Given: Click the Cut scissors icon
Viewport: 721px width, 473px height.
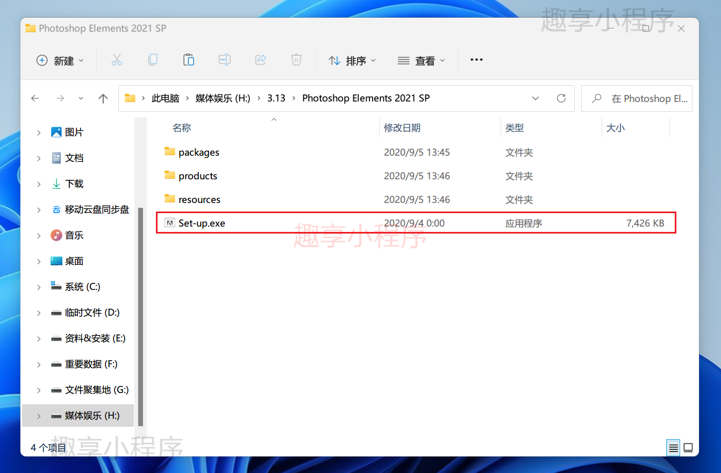Looking at the screenshot, I should click(x=117, y=60).
